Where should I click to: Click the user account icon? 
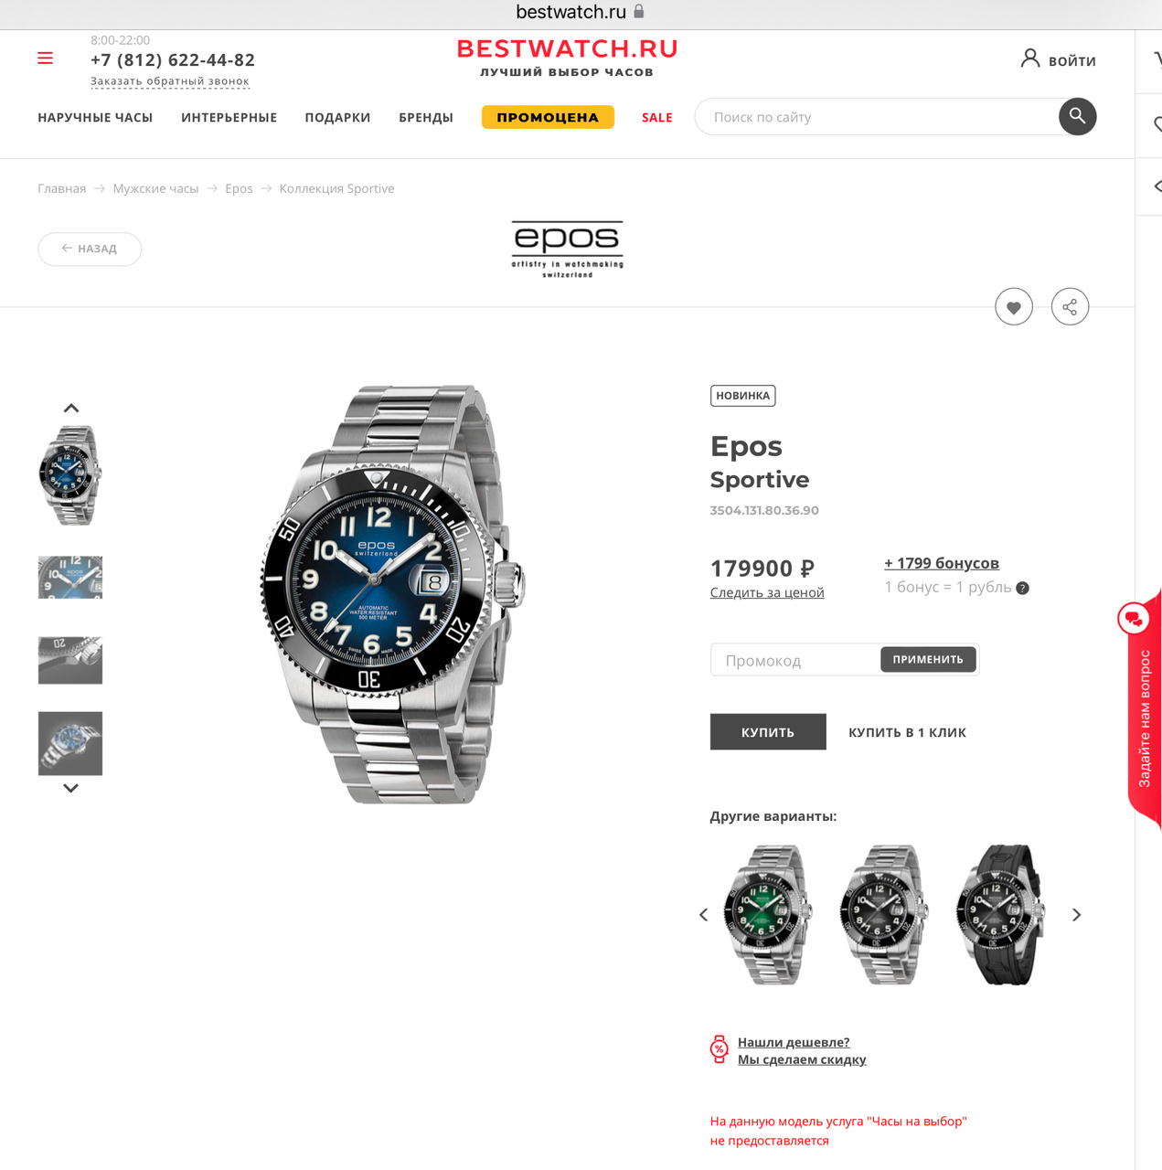pyautogui.click(x=1030, y=58)
